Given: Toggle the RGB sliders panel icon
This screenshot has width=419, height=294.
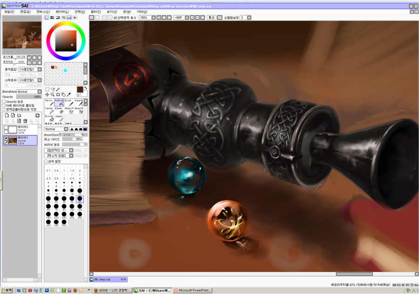Looking at the screenshot, I should (x=52, y=18).
